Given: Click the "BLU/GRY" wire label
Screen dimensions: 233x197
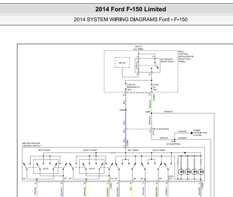Looking at the screenshot, I should (x=61, y=191).
